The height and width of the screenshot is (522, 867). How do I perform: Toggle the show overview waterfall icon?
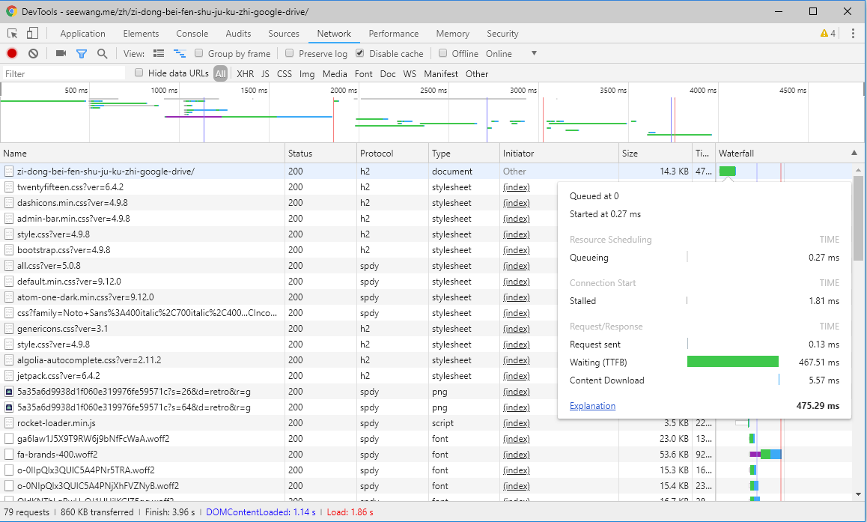click(x=180, y=54)
